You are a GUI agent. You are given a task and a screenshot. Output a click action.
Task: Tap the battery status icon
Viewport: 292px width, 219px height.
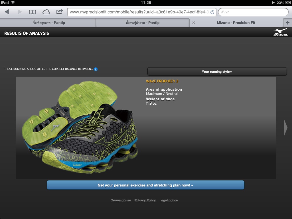pos(288,3)
